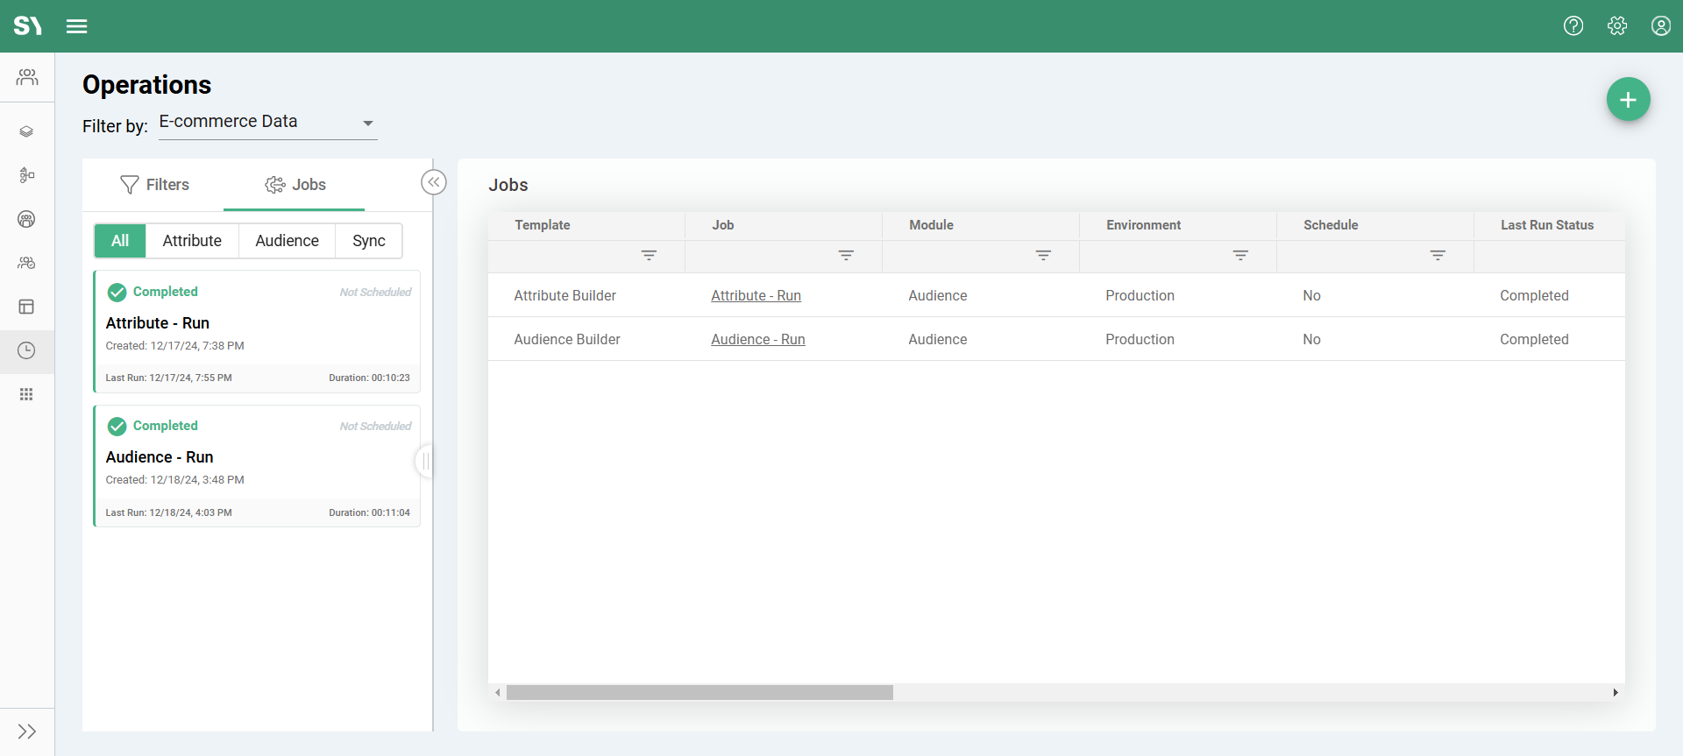Screen dimensions: 1683x756
Task: Open settings gear in top bar
Action: pos(1617,26)
